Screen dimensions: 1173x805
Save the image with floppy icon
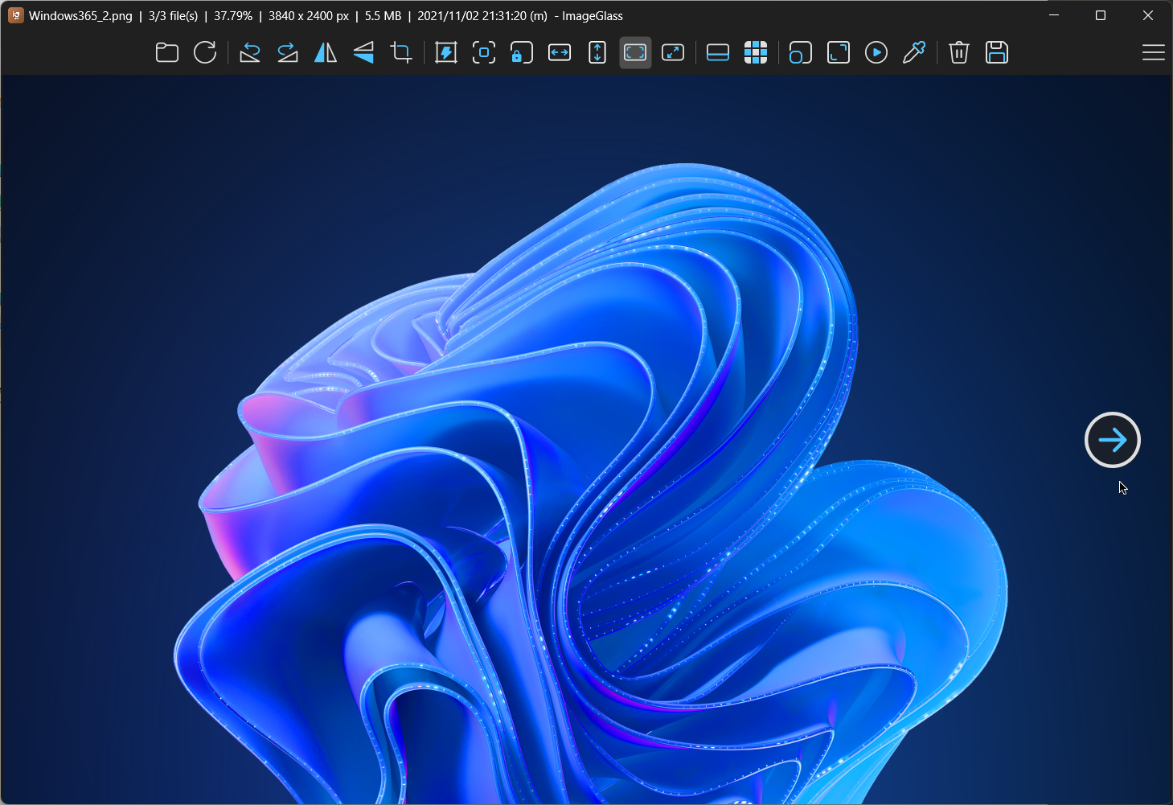pyautogui.click(x=997, y=53)
